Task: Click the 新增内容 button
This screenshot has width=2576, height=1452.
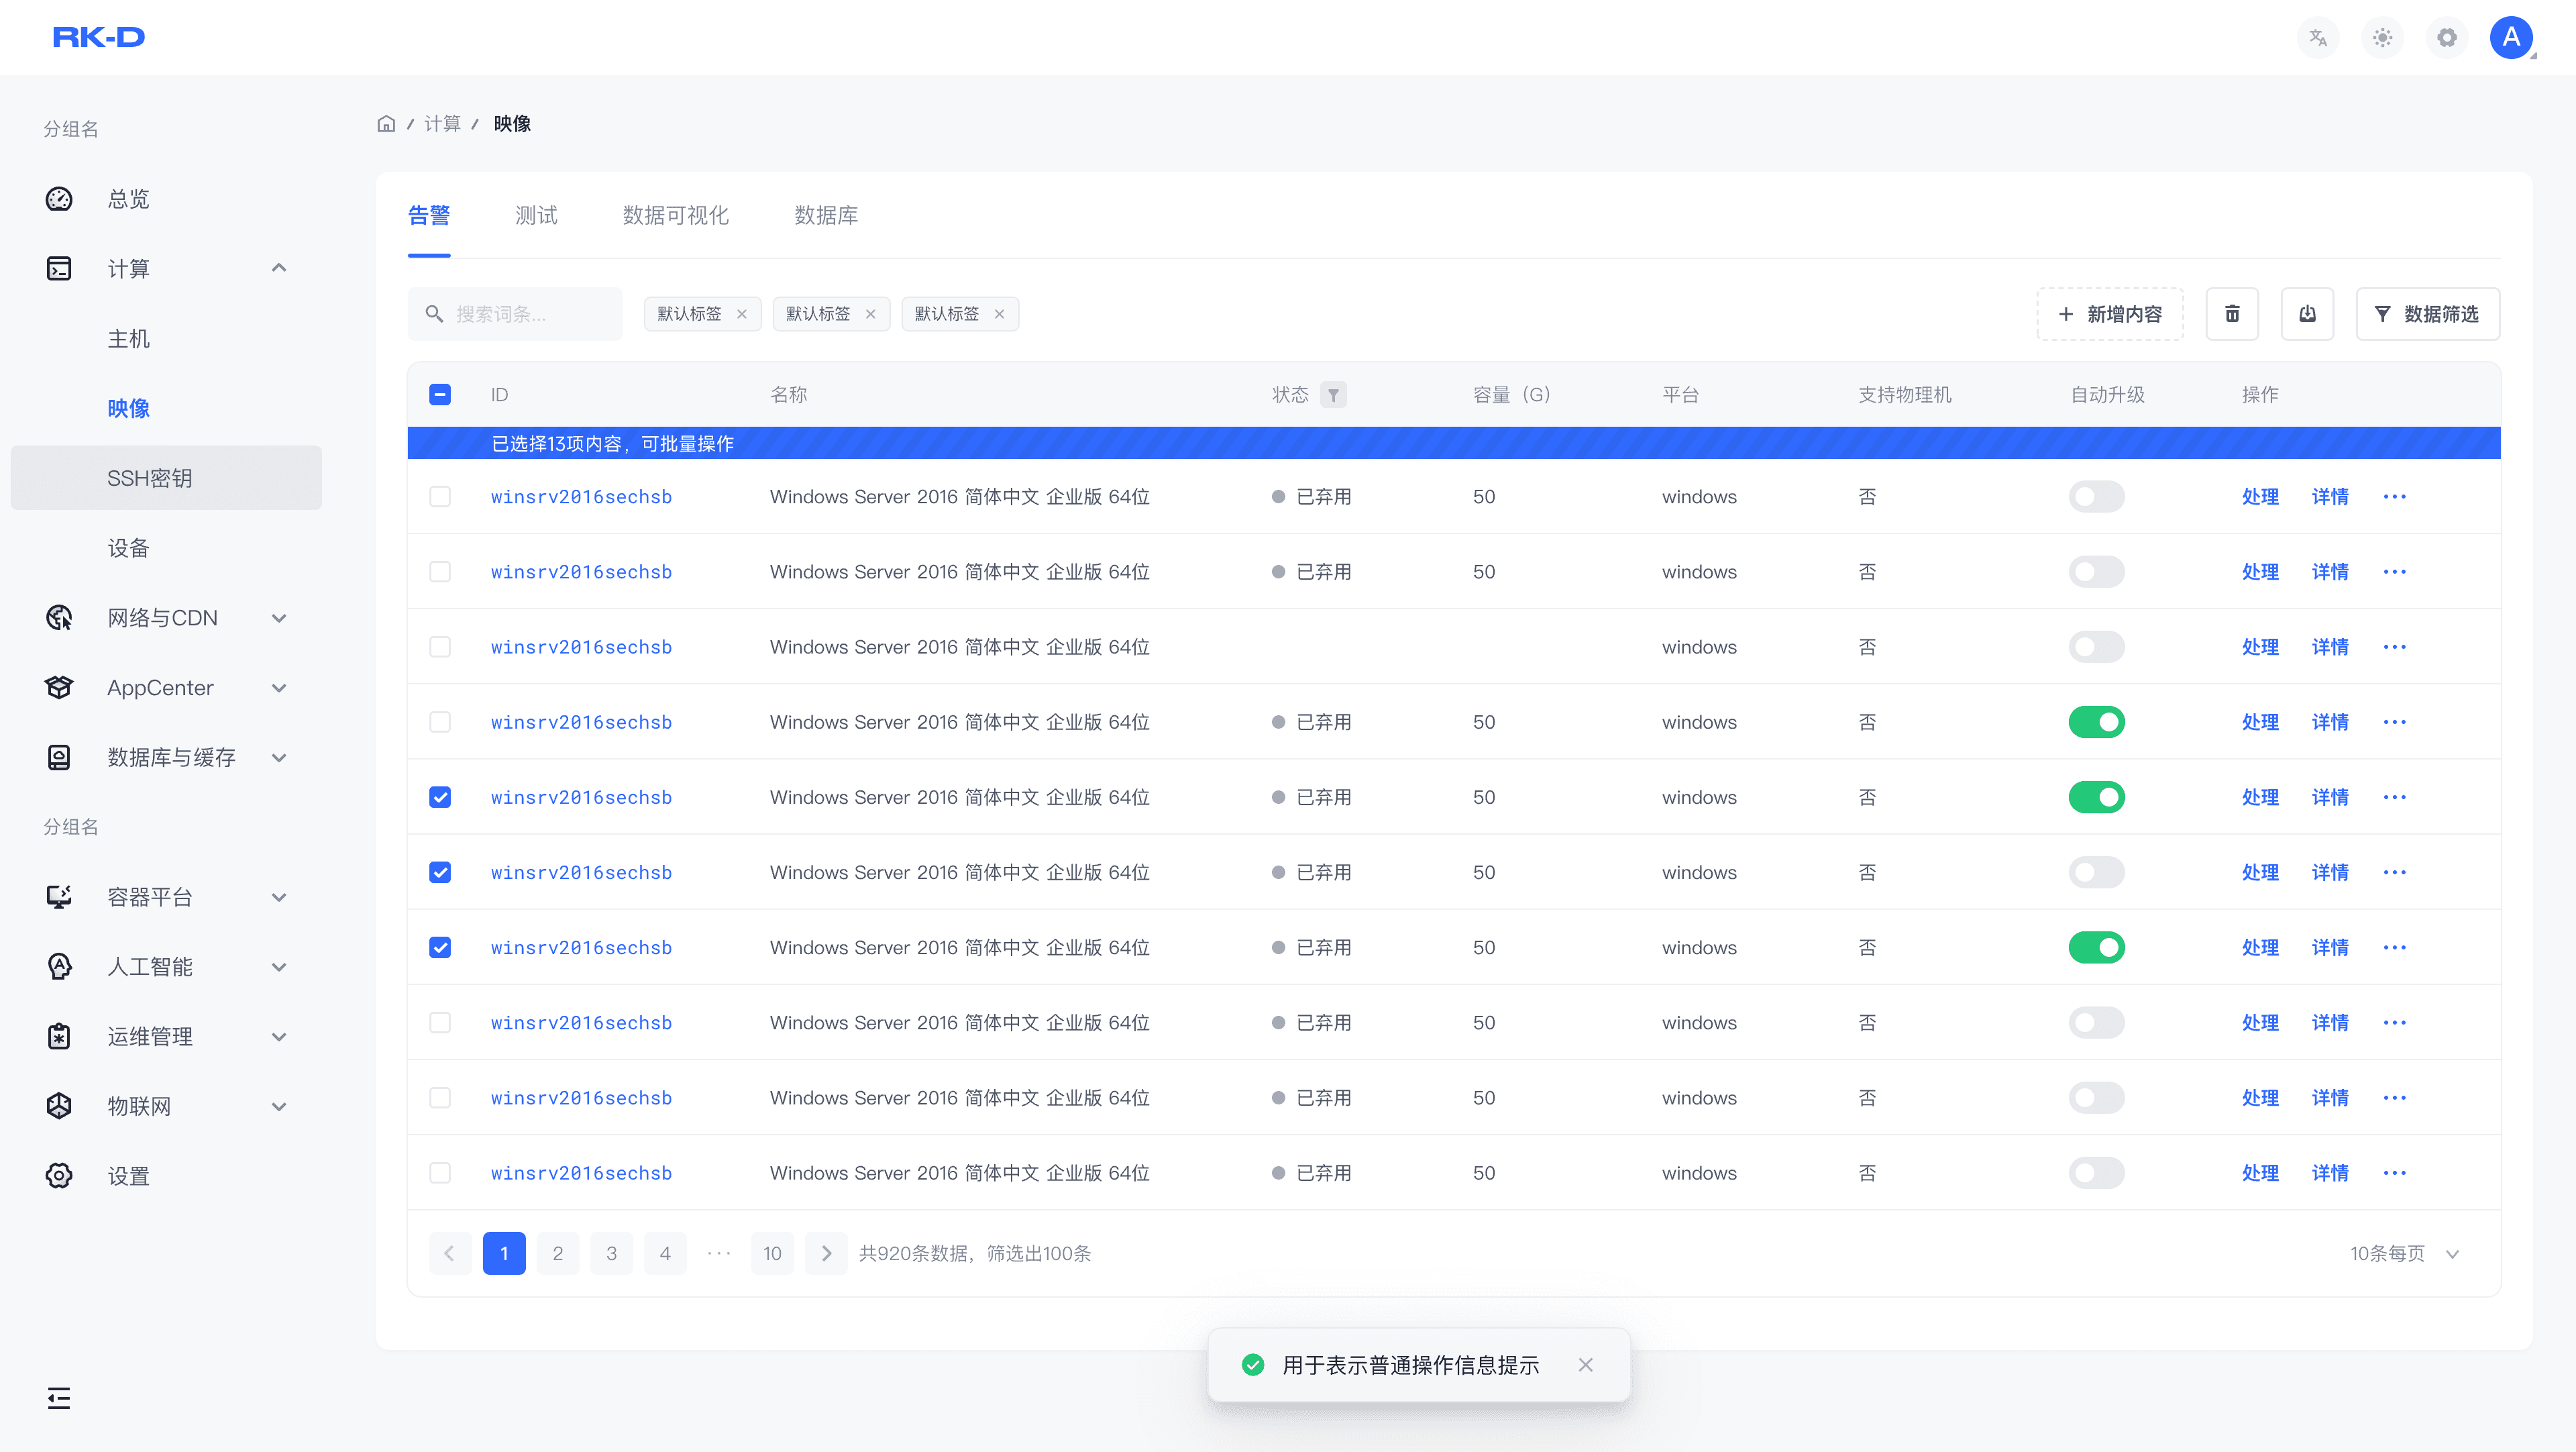Action: point(2110,314)
